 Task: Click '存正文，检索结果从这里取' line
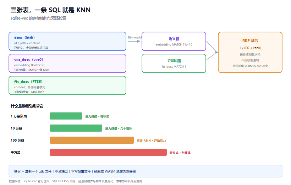[x=31, y=48]
